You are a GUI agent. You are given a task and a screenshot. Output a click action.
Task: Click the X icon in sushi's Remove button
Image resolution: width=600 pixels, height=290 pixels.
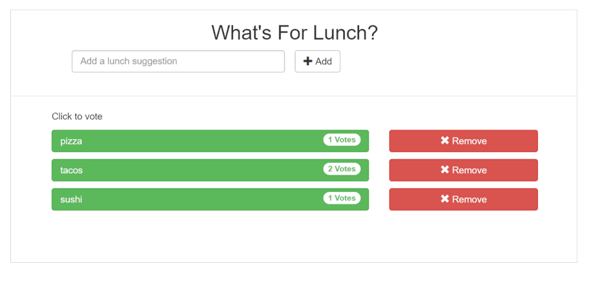point(445,199)
